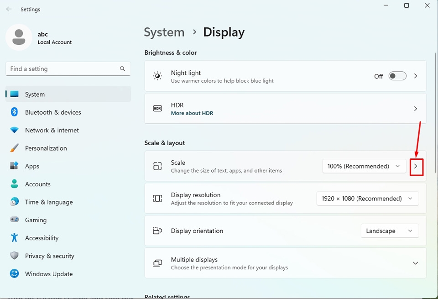Click the HDR badge icon
438x299 pixels.
157,108
